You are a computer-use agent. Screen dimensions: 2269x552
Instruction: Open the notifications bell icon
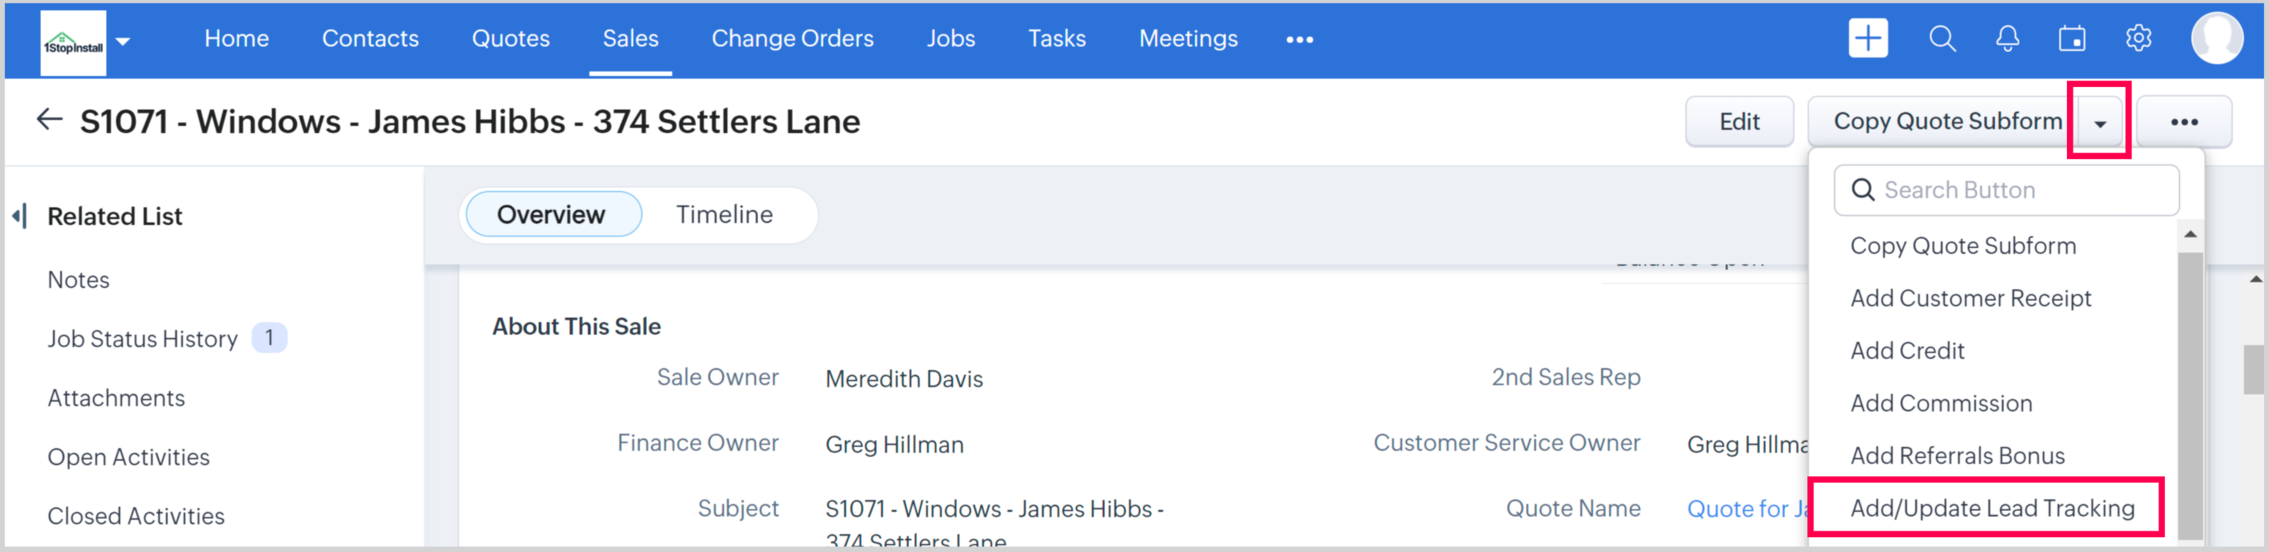click(2007, 39)
